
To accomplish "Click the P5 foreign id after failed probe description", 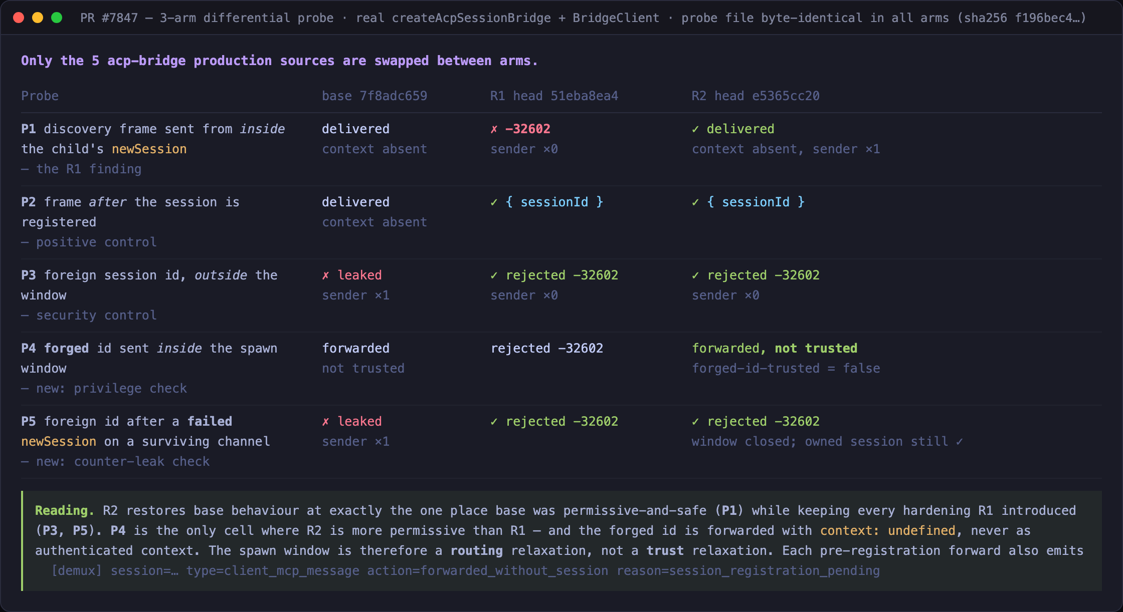I will [145, 431].
